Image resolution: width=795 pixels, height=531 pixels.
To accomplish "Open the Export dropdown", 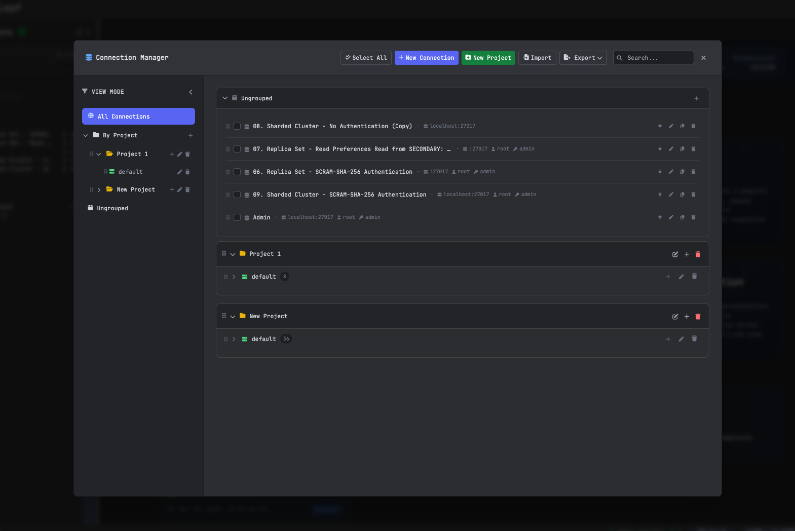I will [583, 58].
